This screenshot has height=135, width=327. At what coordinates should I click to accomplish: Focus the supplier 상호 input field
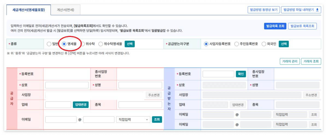point(67,85)
